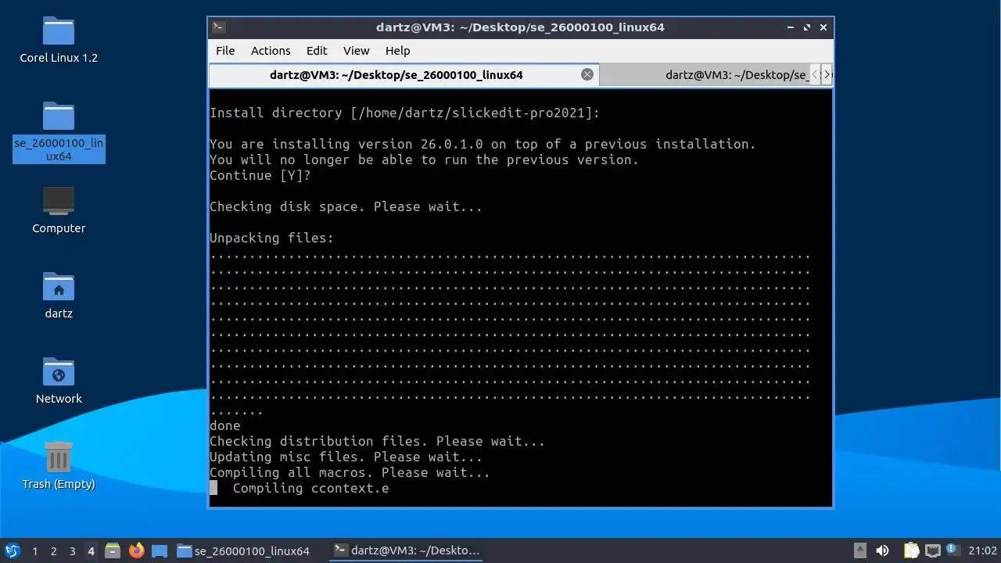Click 'Checking distribution files' terminal line
Image resolution: width=1001 pixels, height=563 pixels.
tap(377, 441)
